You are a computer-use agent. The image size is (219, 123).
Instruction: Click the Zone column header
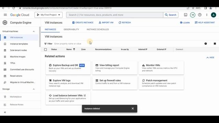coord(83,49)
